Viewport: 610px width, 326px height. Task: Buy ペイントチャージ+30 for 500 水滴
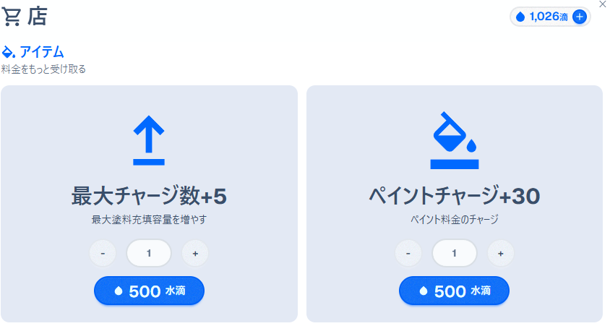(x=455, y=291)
